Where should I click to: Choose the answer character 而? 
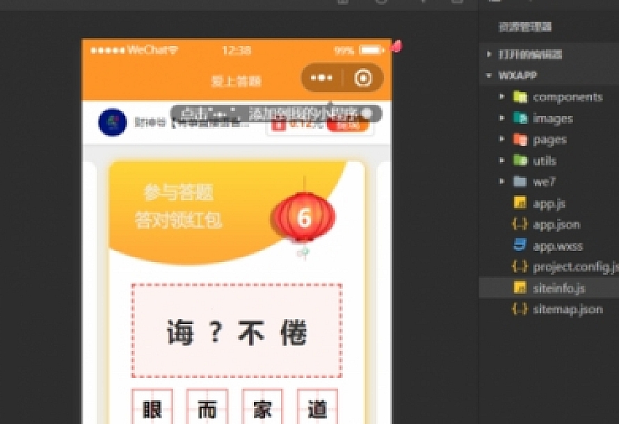(x=207, y=409)
